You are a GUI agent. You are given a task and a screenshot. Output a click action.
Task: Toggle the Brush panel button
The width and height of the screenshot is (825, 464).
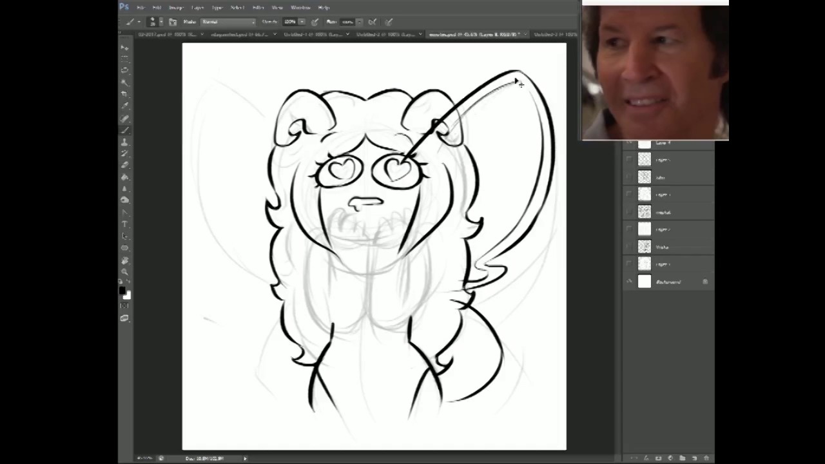click(173, 22)
